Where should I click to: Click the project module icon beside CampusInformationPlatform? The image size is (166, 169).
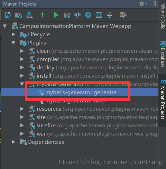(15, 26)
